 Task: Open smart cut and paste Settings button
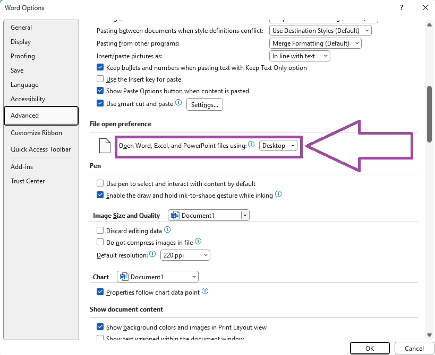(204, 104)
